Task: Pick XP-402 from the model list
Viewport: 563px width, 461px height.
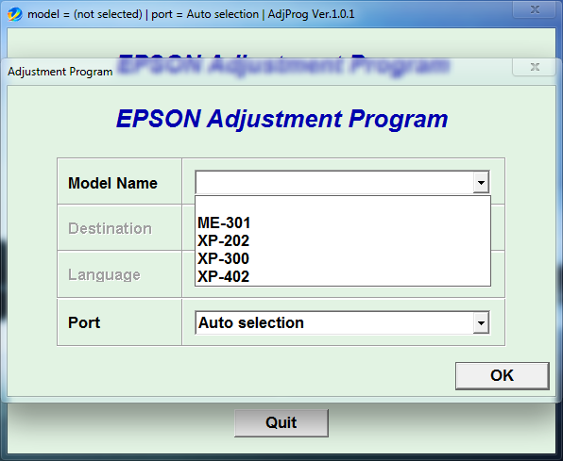Action: [x=343, y=276]
